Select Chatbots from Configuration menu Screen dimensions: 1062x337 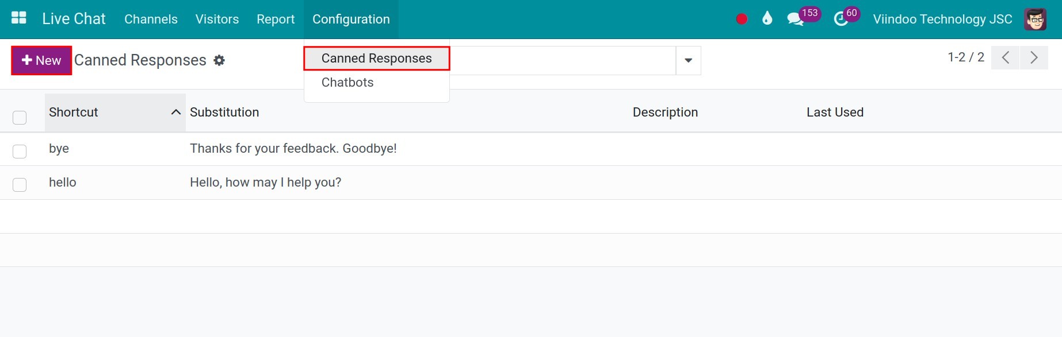coord(347,82)
